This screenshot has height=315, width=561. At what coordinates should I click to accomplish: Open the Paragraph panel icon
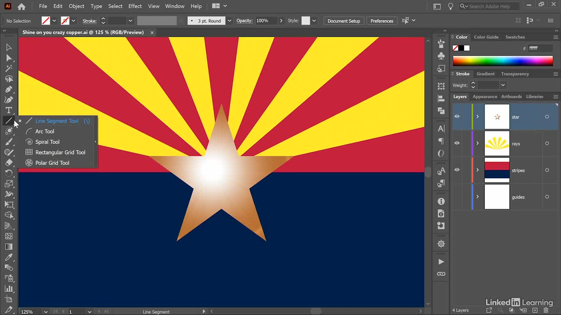click(x=441, y=141)
